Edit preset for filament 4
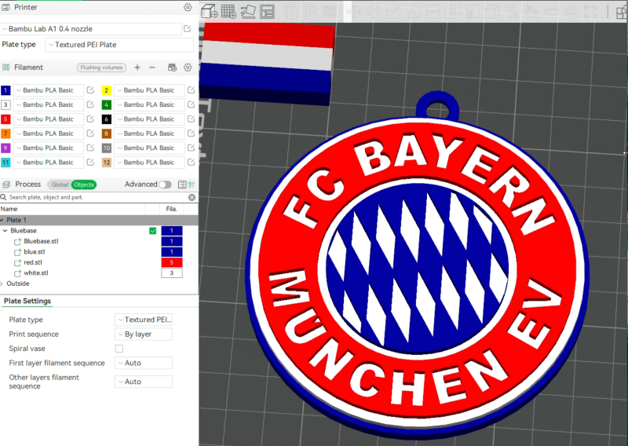The width and height of the screenshot is (628, 446). (191, 104)
